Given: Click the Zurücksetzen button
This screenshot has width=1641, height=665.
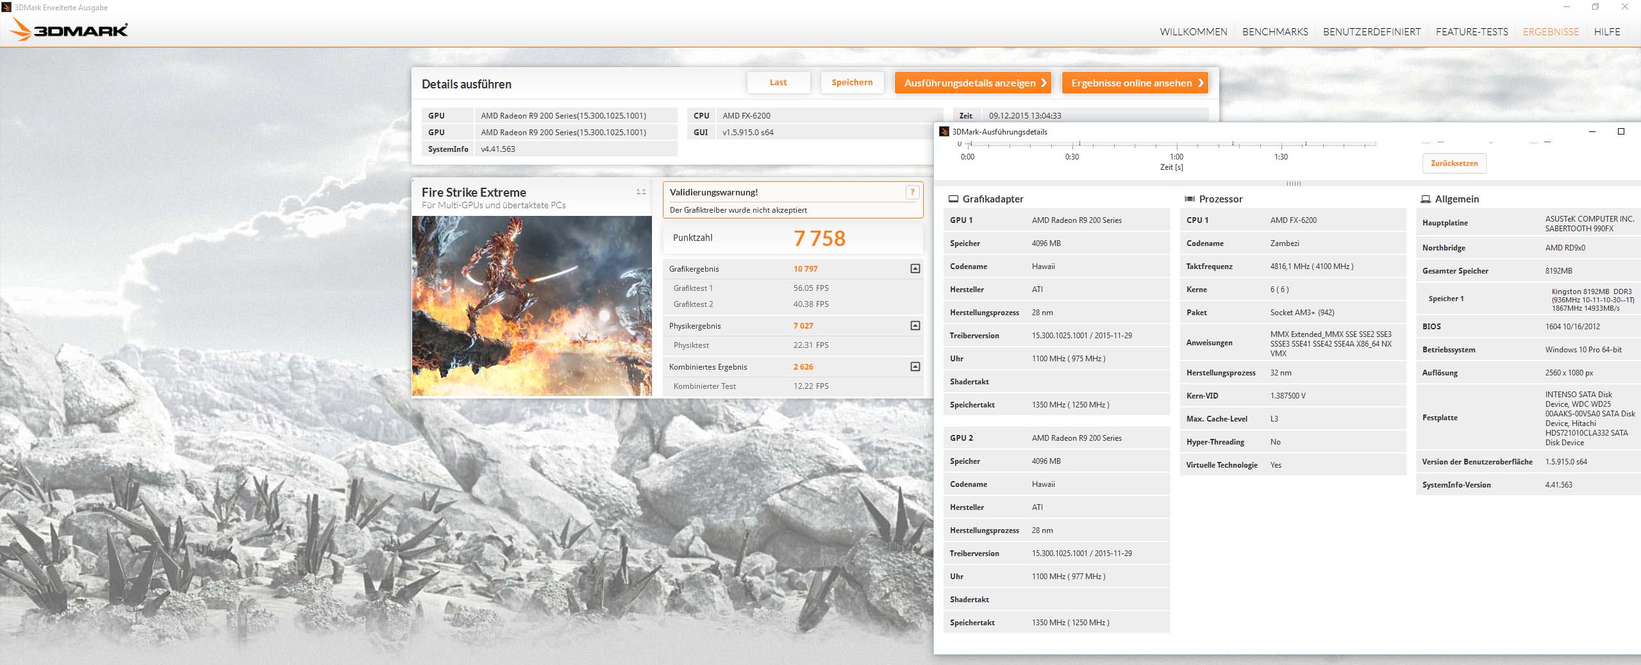Looking at the screenshot, I should [1454, 163].
